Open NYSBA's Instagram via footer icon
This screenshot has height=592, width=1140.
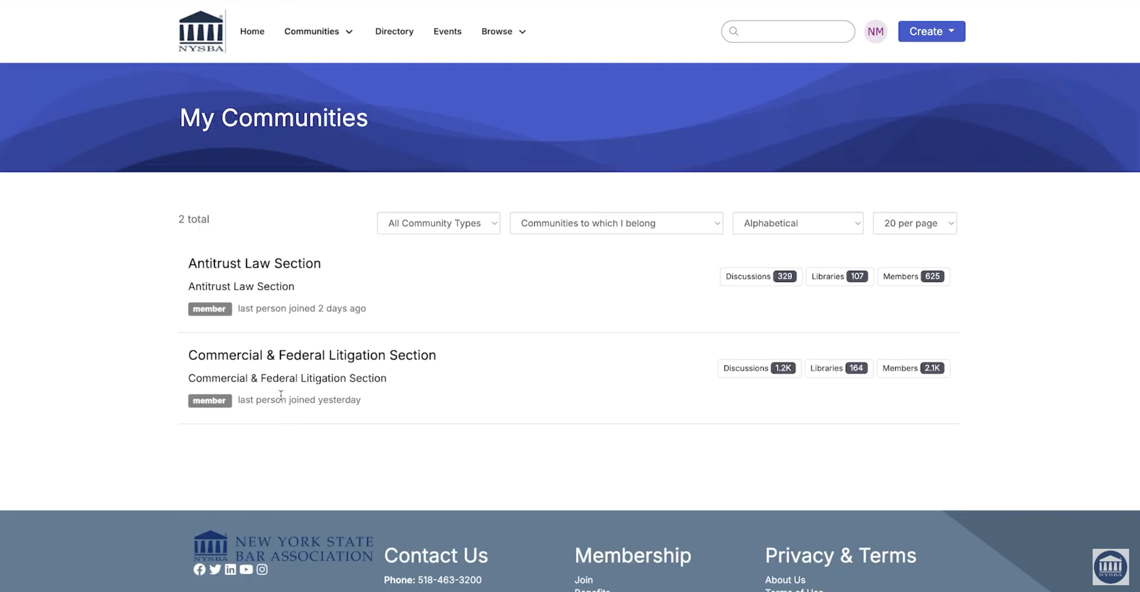pyautogui.click(x=262, y=569)
